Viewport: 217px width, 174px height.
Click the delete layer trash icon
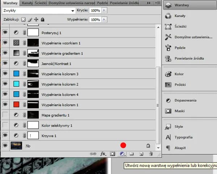point(151,154)
